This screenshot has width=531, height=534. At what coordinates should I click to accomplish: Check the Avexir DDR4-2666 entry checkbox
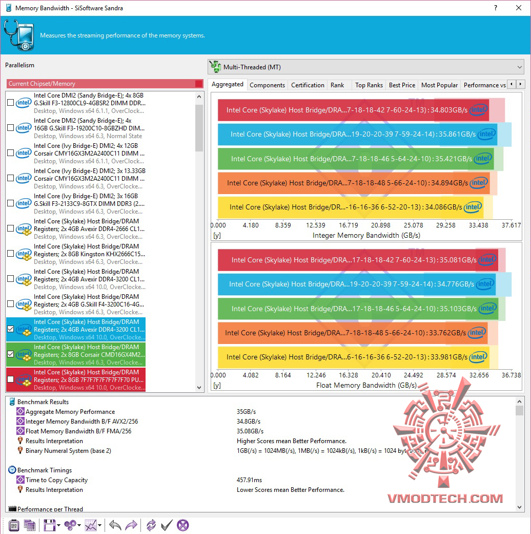click(11, 228)
